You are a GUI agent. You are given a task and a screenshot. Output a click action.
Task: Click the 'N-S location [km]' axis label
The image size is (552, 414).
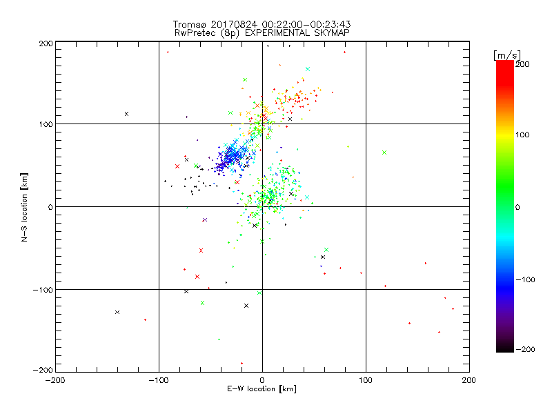pos(24,207)
